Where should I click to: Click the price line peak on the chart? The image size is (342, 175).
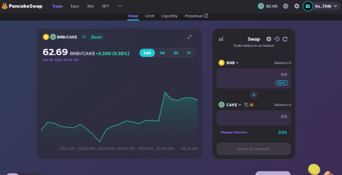[165, 93]
